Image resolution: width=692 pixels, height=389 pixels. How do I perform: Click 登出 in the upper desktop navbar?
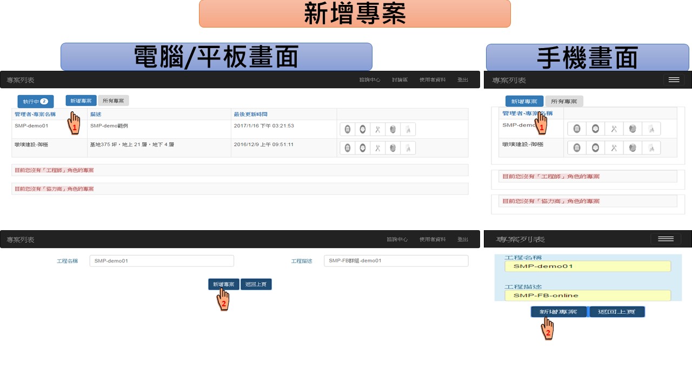[463, 80]
